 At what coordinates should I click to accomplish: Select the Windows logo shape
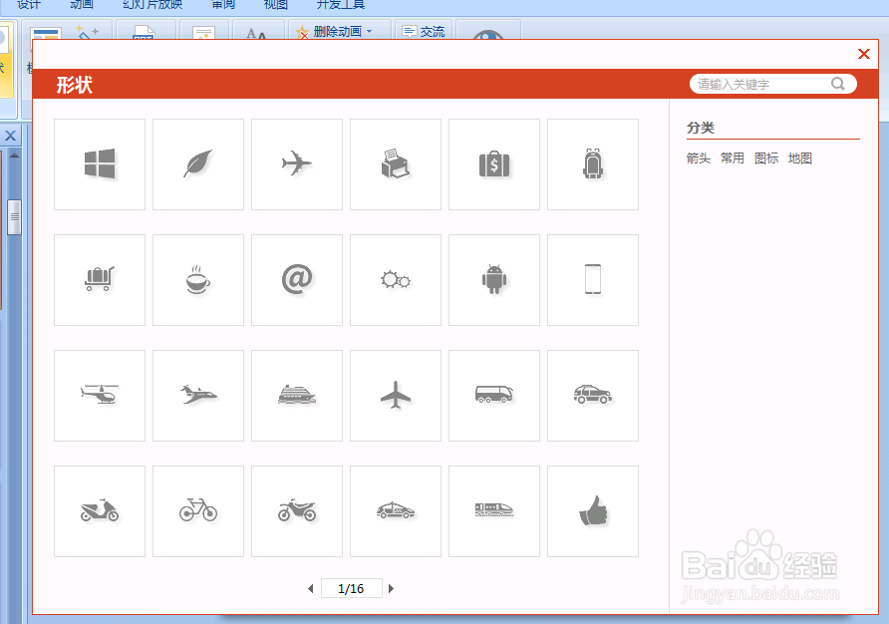[x=100, y=164]
